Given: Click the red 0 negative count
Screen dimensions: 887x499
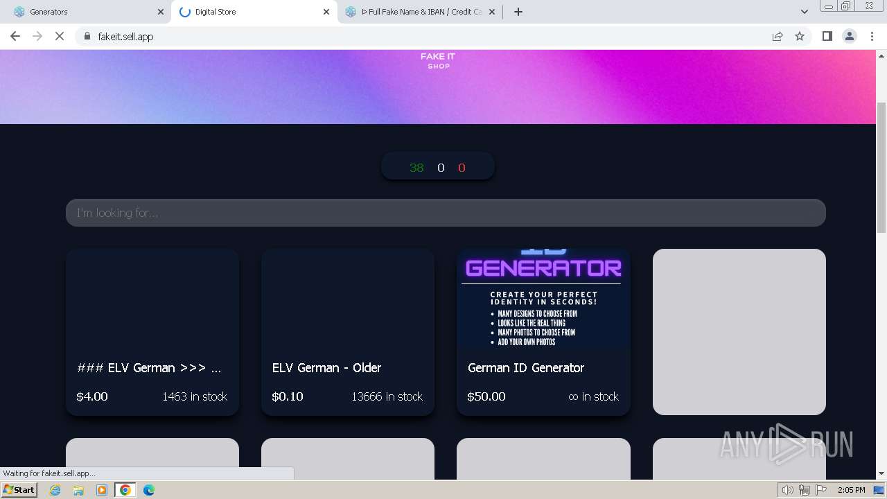Looking at the screenshot, I should pos(462,168).
